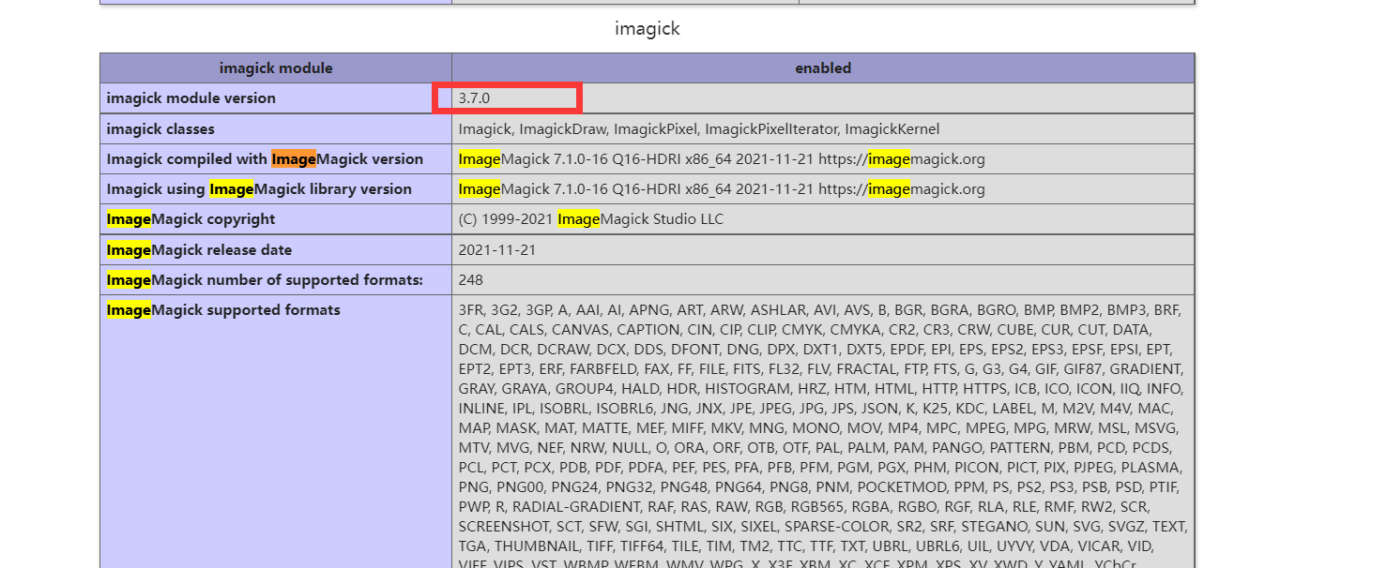Select the supported formats count 248

point(471,280)
